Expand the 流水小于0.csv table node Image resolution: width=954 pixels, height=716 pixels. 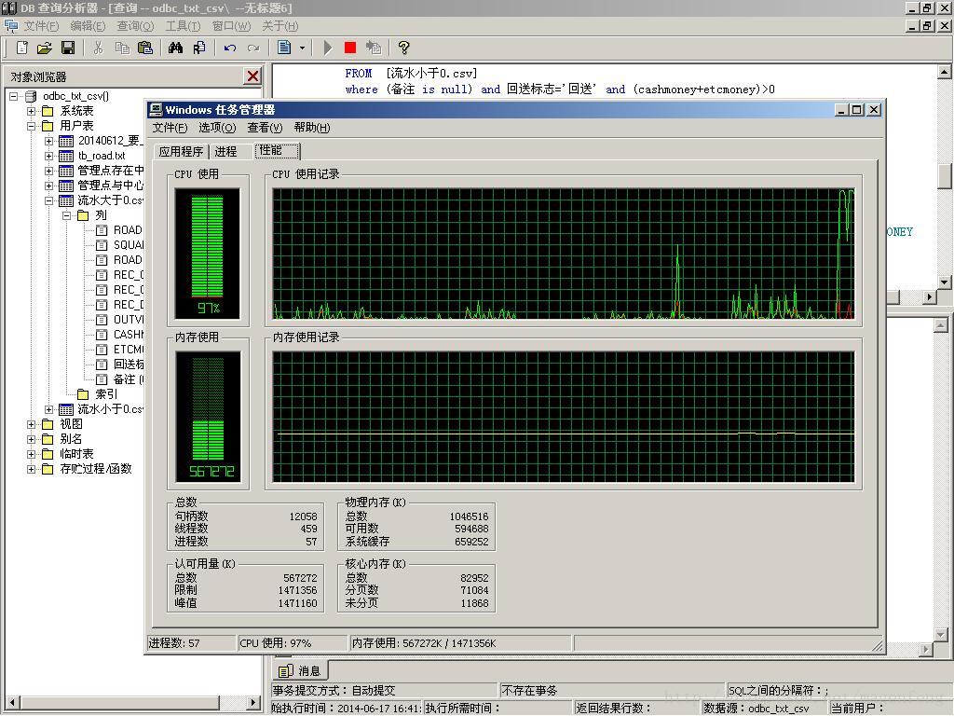pyautogui.click(x=48, y=409)
